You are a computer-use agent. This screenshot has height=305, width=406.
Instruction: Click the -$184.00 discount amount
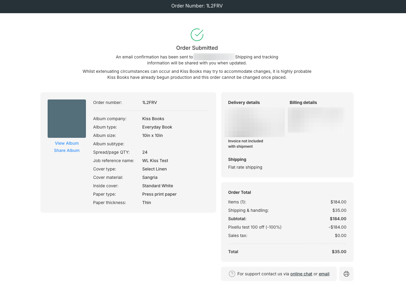pyautogui.click(x=337, y=227)
